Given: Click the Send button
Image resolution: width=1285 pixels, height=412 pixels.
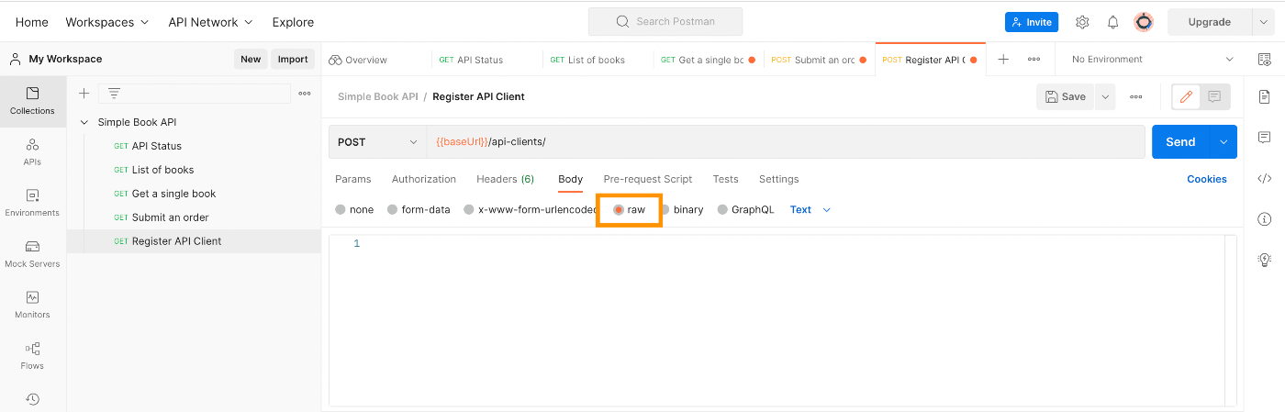Looking at the screenshot, I should (x=1180, y=142).
